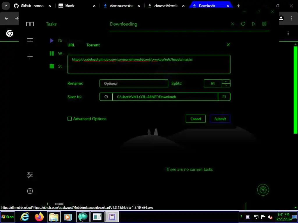Open the Windows Start menu

point(8,217)
